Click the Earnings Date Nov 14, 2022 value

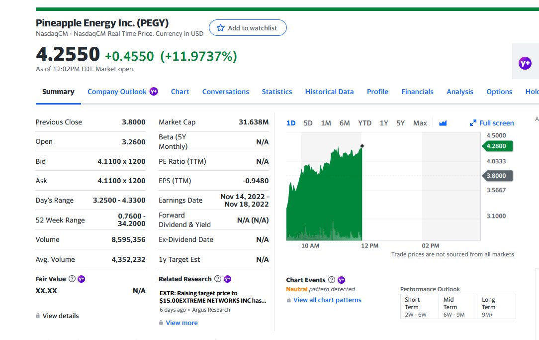(245, 200)
